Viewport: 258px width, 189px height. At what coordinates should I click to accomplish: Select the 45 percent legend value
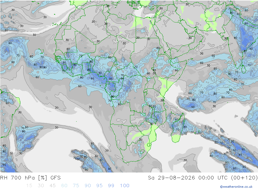tap(53, 186)
